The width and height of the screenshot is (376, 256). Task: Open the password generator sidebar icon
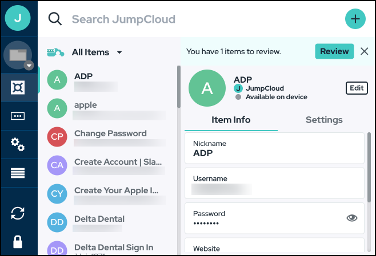tap(18, 116)
